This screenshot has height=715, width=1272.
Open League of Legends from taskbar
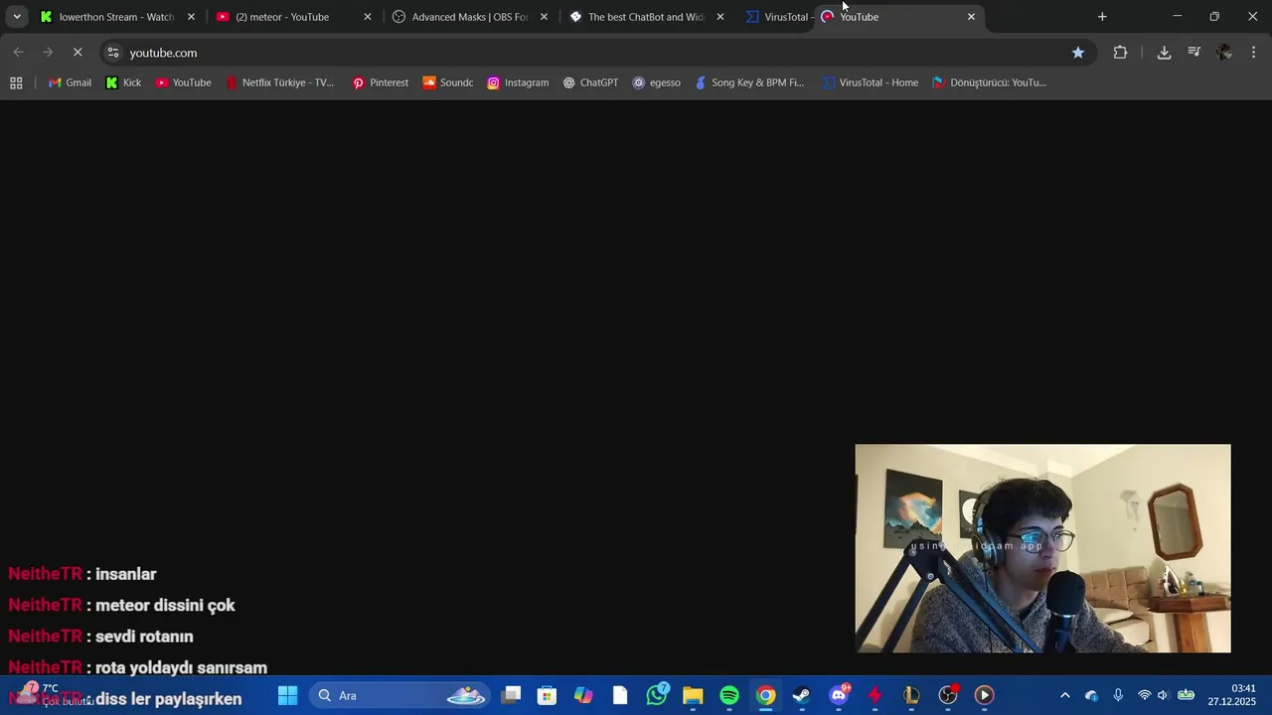911,695
